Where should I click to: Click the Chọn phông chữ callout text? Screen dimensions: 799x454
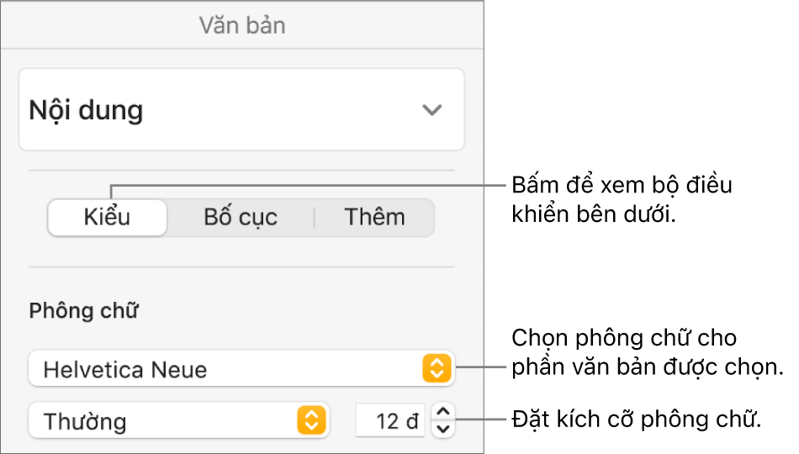(648, 353)
